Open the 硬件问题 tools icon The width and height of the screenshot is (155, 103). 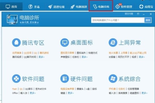[x=65, y=79]
